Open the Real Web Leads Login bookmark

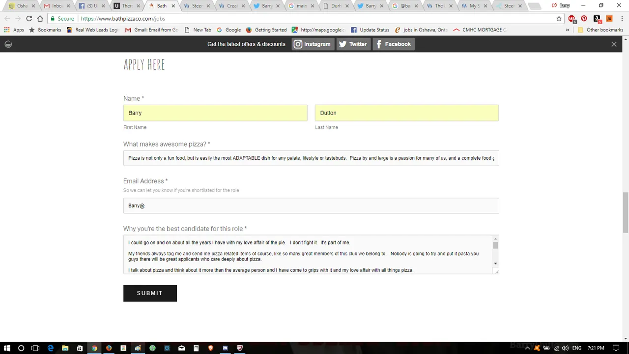[93, 30]
